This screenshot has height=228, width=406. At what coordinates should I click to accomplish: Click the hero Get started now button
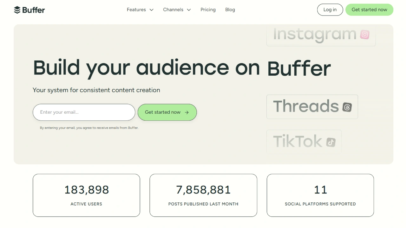coord(167,112)
